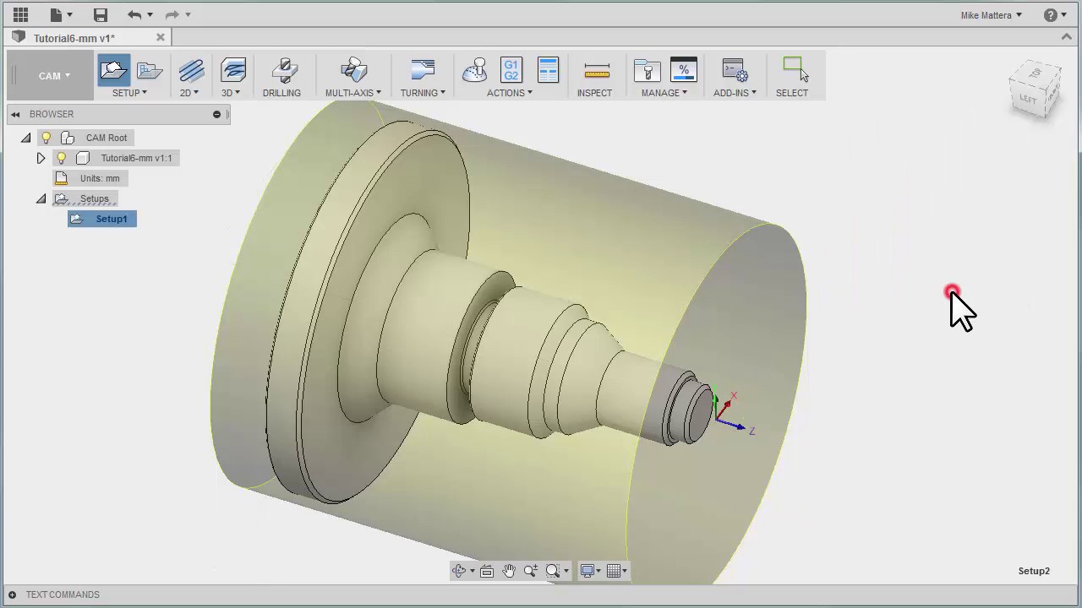Expand the 2D menu
This screenshot has height=608, width=1082.
pos(189,93)
